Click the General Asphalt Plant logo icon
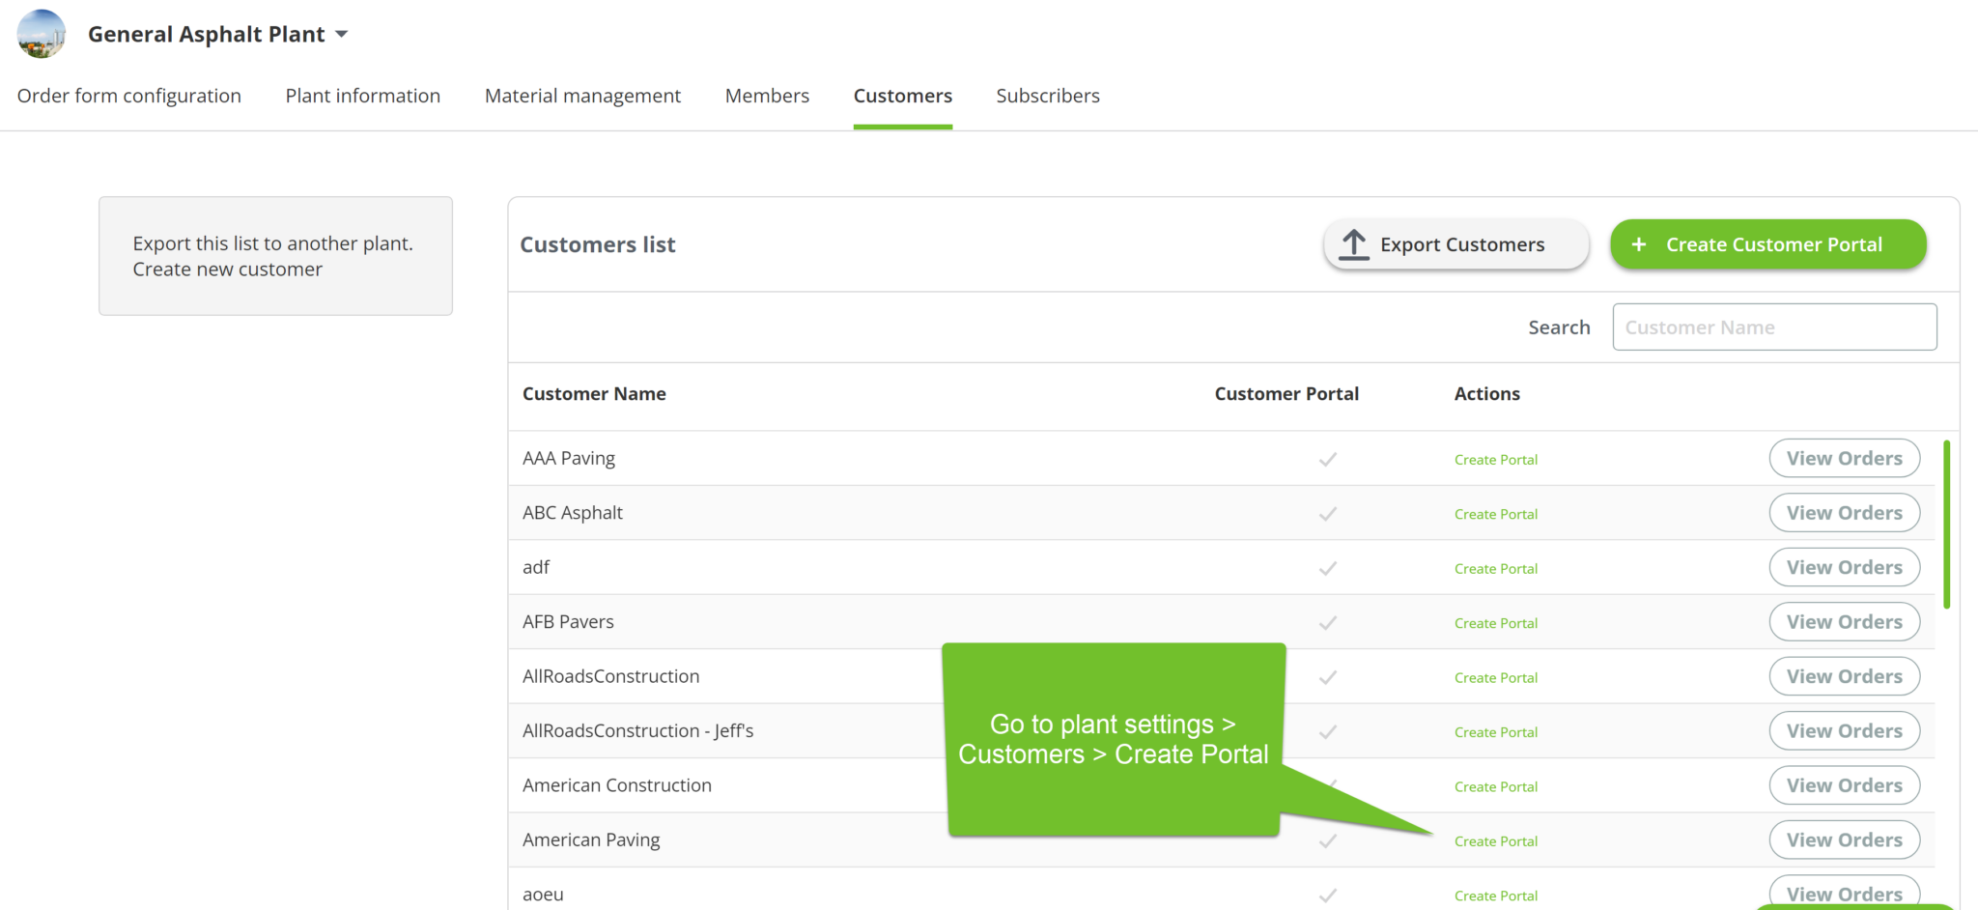Screen dimensions: 1978x910 41,34
